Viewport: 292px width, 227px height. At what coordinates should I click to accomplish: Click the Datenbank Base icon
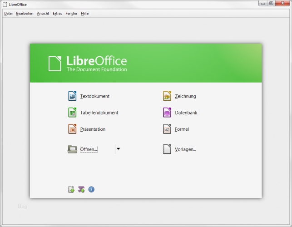click(167, 112)
